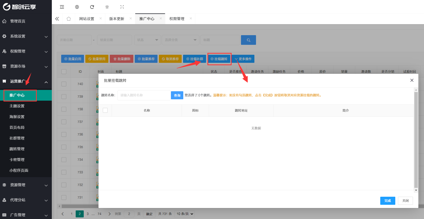Go to the home tab icon
The height and width of the screenshot is (219, 424).
[x=69, y=19]
